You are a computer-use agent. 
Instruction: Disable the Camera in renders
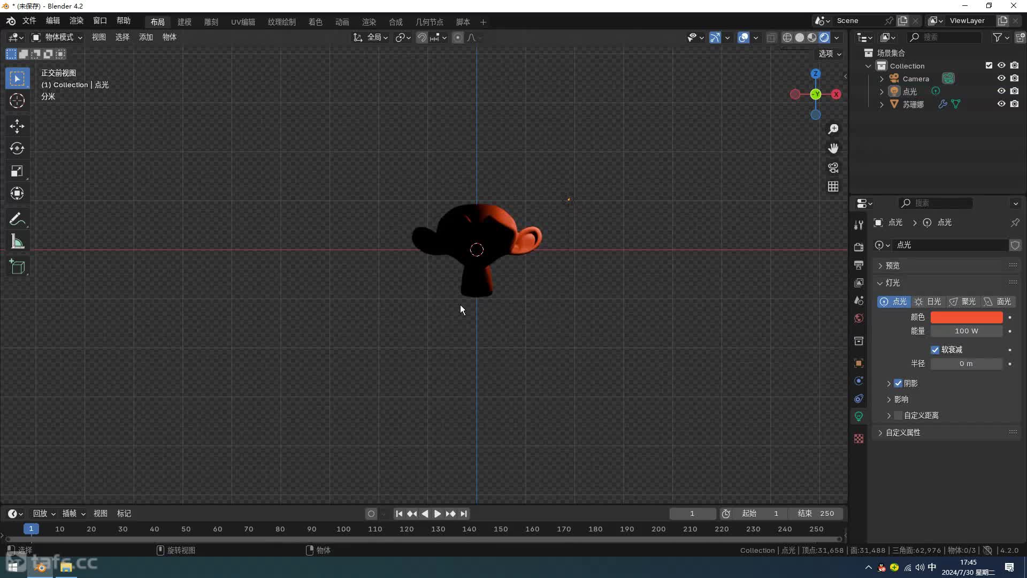(x=1014, y=78)
